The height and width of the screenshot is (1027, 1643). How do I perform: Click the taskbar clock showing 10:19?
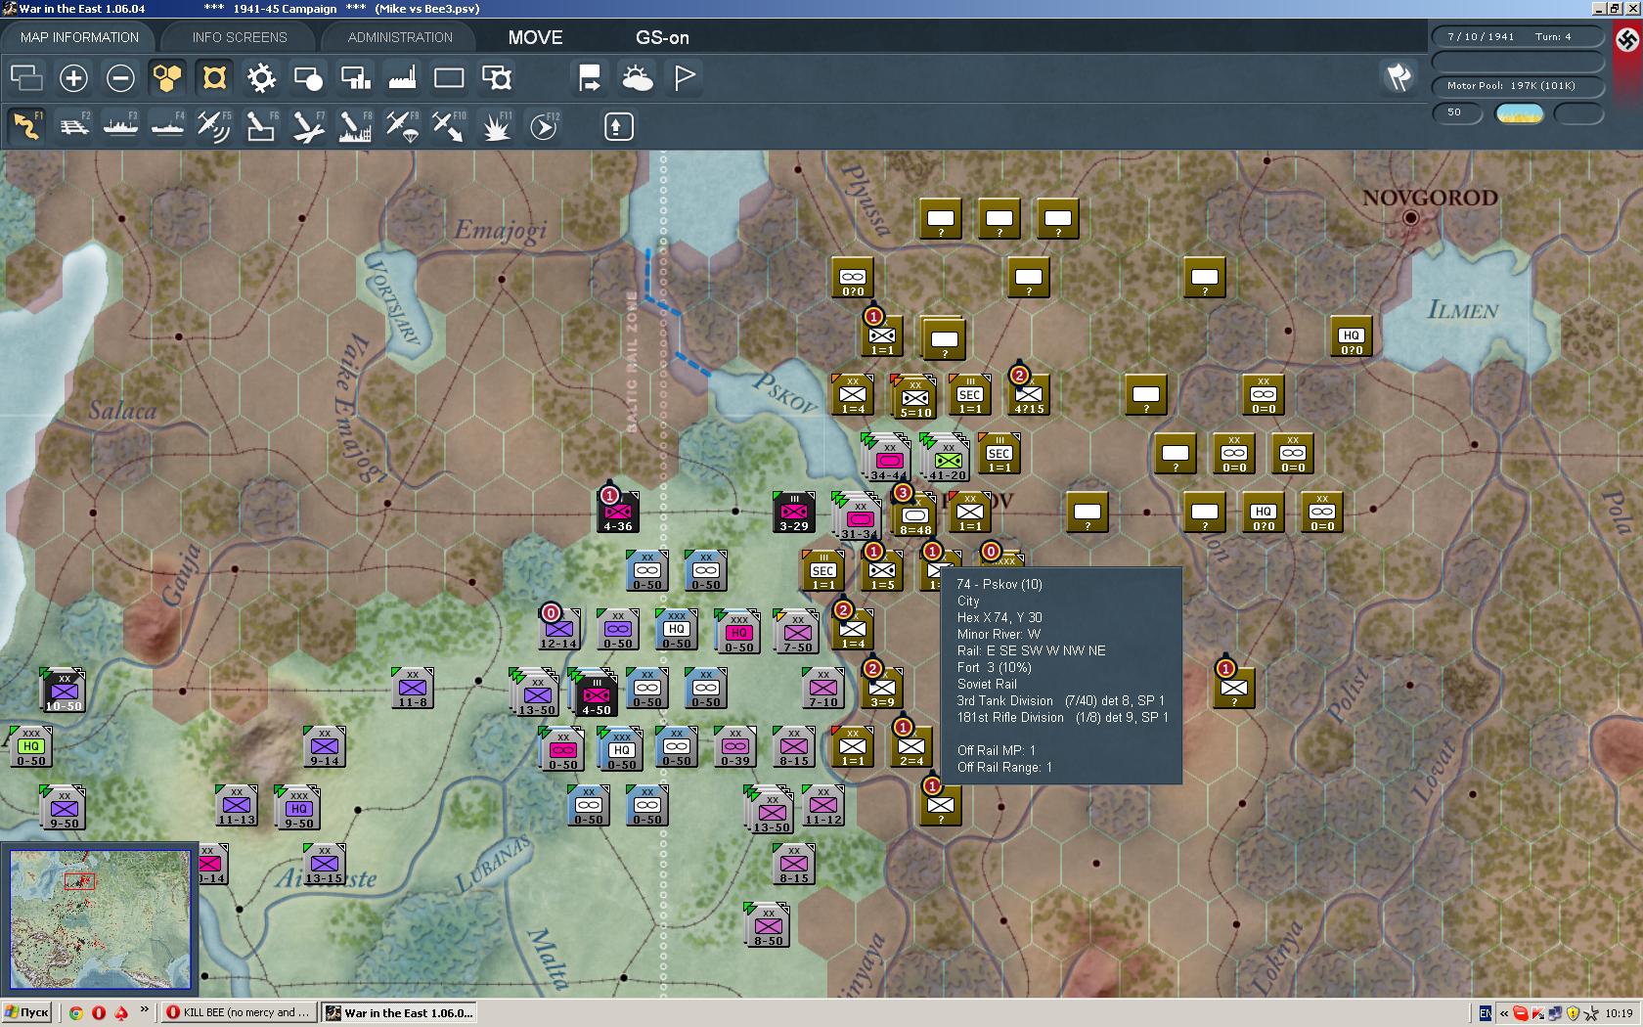[1619, 1013]
